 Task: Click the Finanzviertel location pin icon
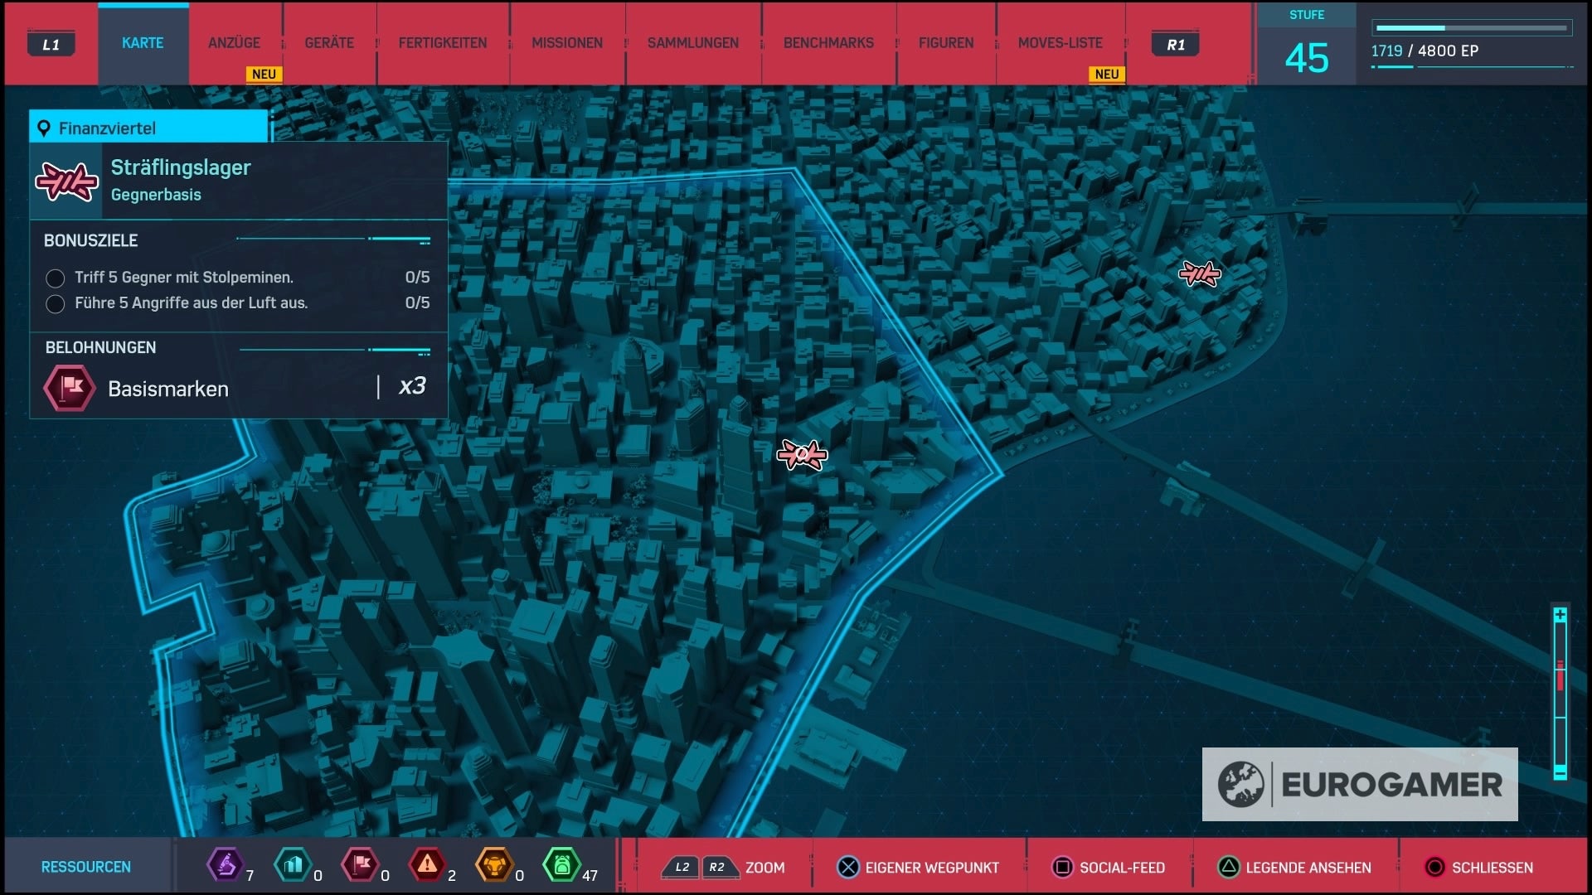coord(44,128)
